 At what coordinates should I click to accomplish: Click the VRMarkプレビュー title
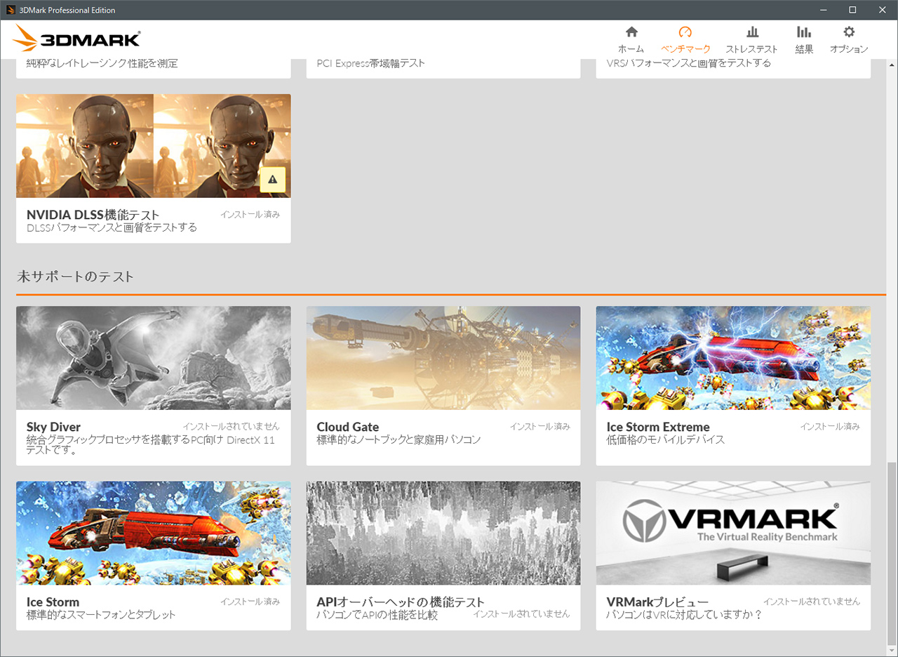point(657,602)
